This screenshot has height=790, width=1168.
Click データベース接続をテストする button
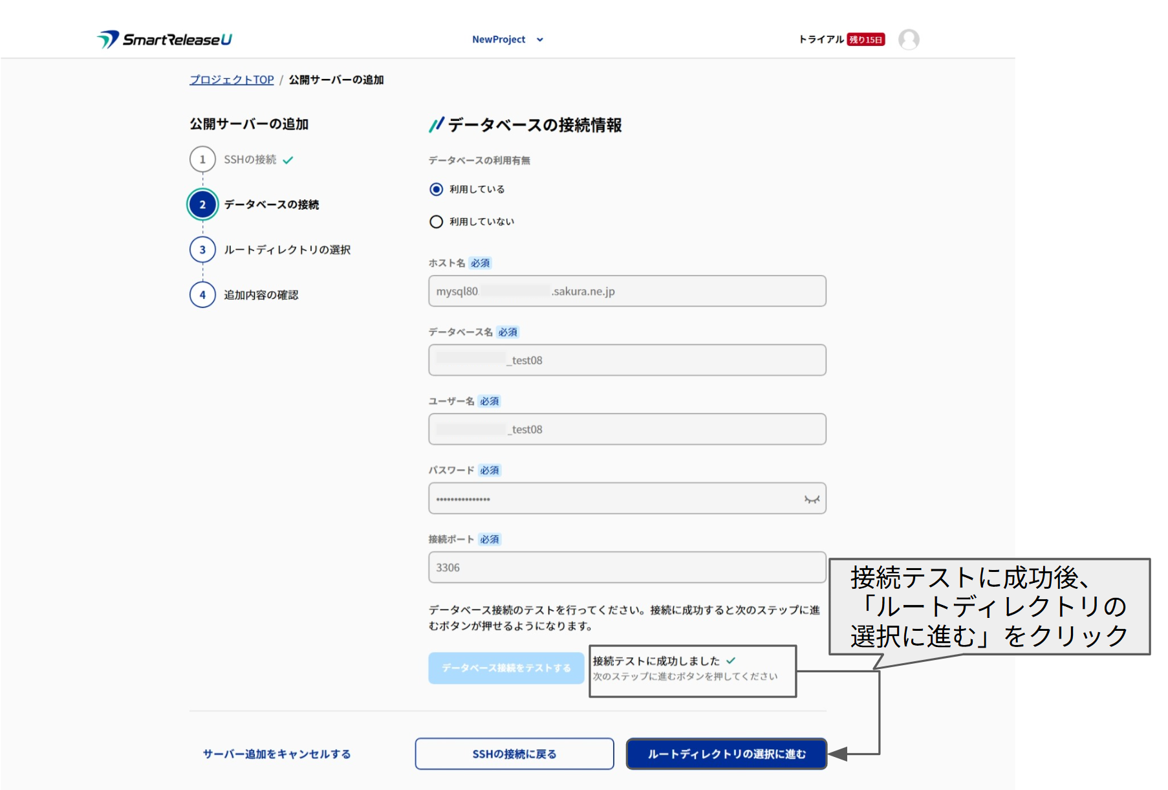pos(506,668)
